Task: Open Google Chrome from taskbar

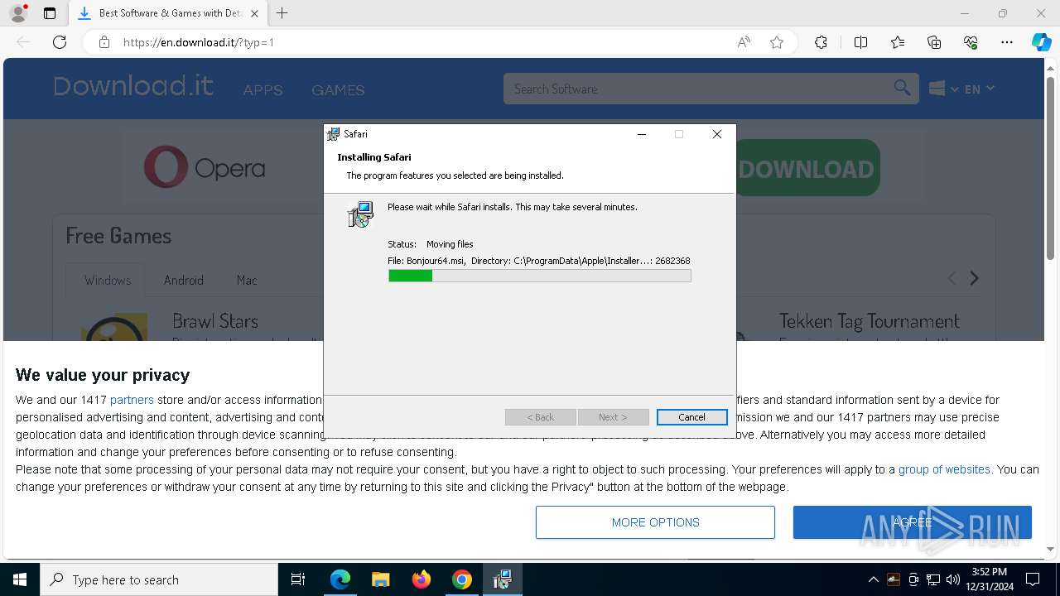Action: 462,579
